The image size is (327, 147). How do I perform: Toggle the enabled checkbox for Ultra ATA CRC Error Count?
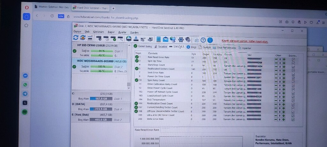[x=293, y=116]
